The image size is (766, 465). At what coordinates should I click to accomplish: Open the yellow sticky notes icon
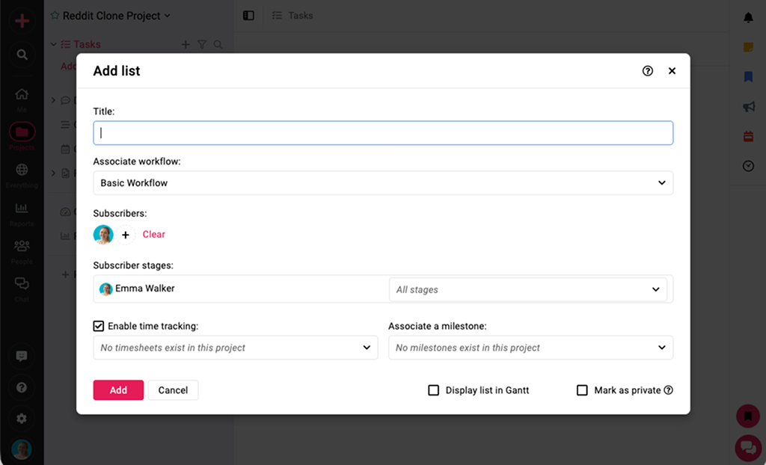tap(748, 47)
